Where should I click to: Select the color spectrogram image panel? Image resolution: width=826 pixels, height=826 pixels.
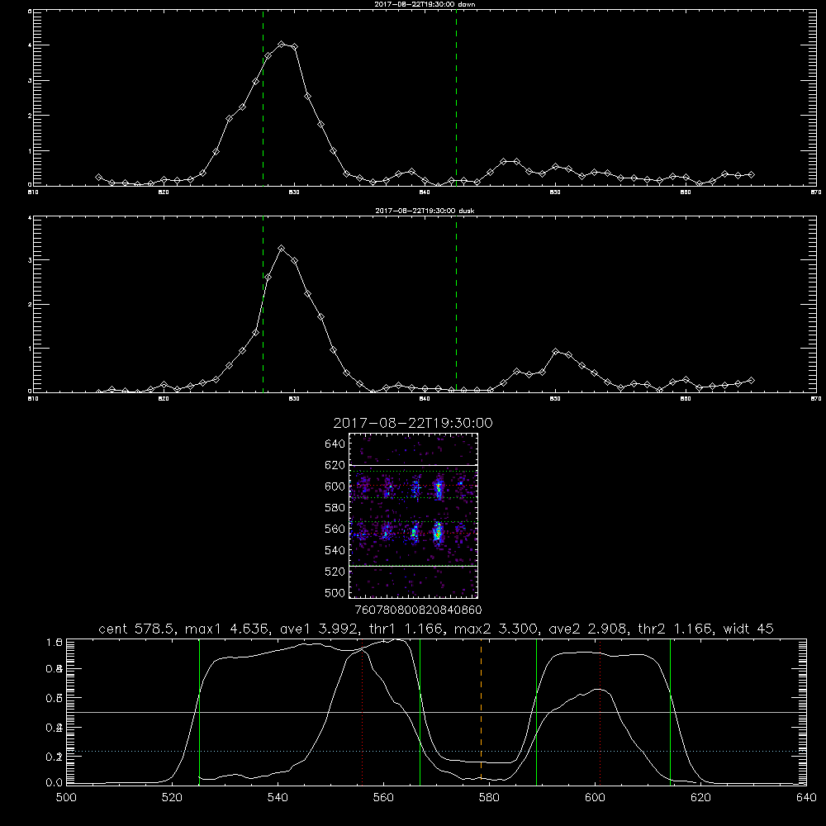(x=414, y=515)
